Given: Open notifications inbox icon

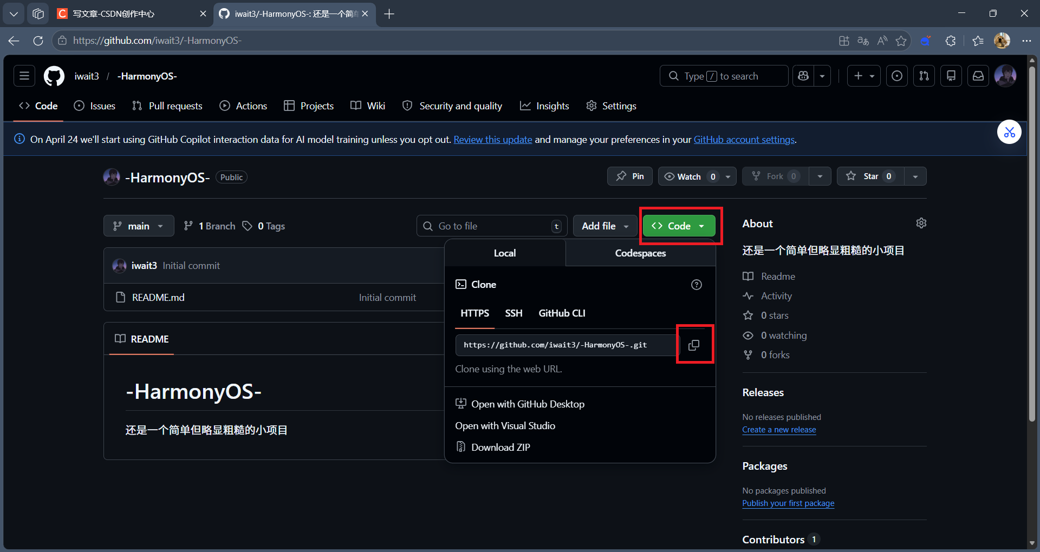Looking at the screenshot, I should 978,76.
